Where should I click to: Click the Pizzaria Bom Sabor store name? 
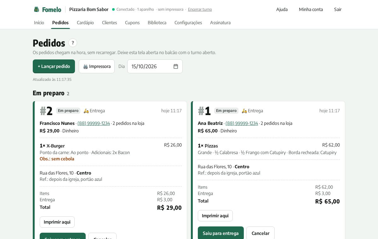click(89, 9)
